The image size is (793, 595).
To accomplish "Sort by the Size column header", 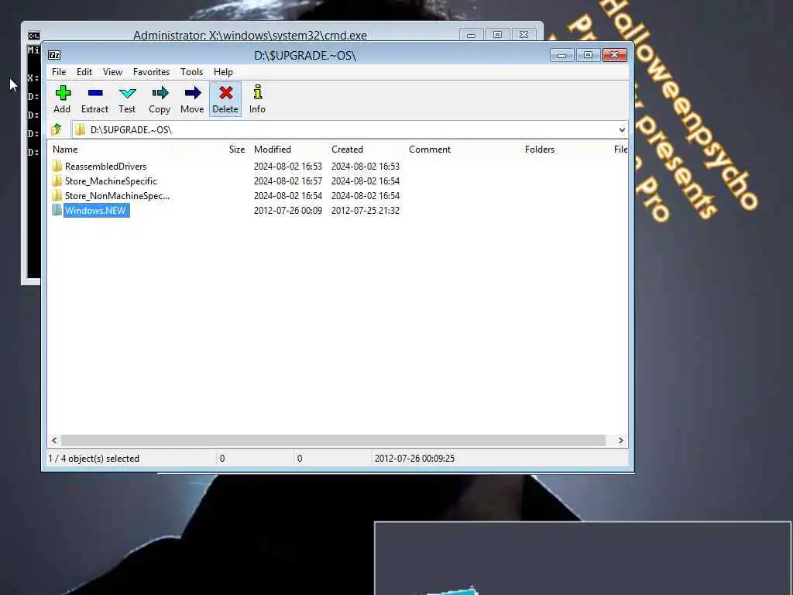I will point(237,150).
